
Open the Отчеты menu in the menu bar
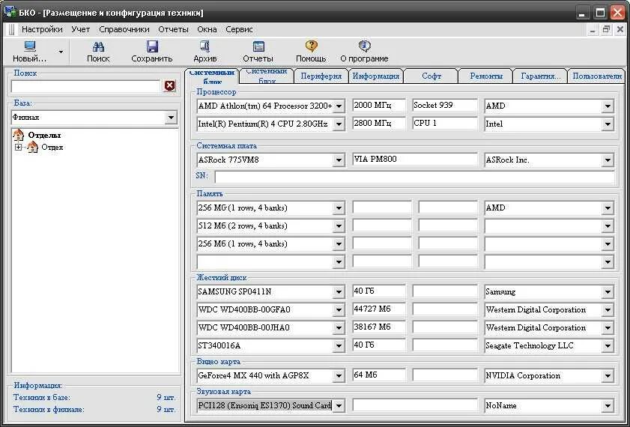(173, 29)
